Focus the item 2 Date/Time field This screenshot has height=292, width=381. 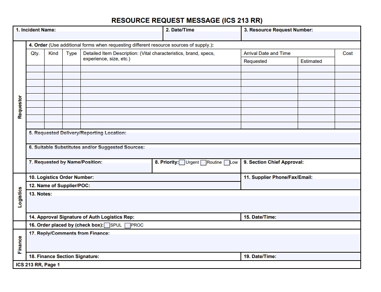202,36
